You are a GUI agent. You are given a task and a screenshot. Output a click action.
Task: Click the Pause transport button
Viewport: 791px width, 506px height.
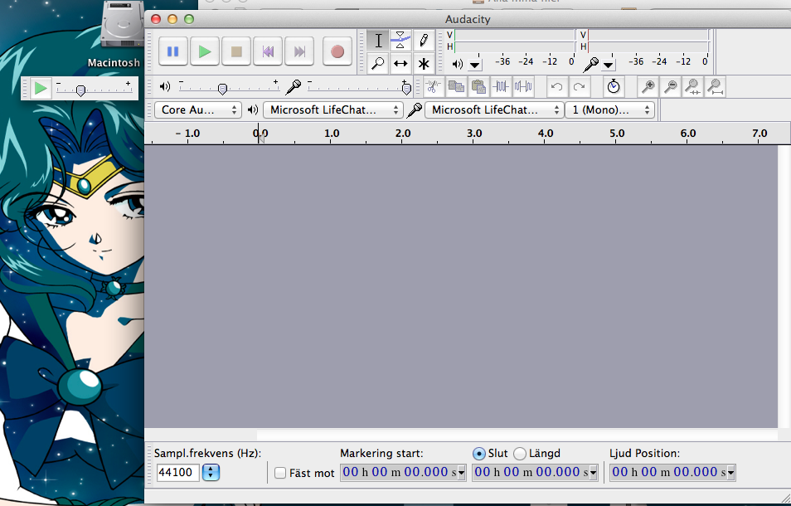173,51
